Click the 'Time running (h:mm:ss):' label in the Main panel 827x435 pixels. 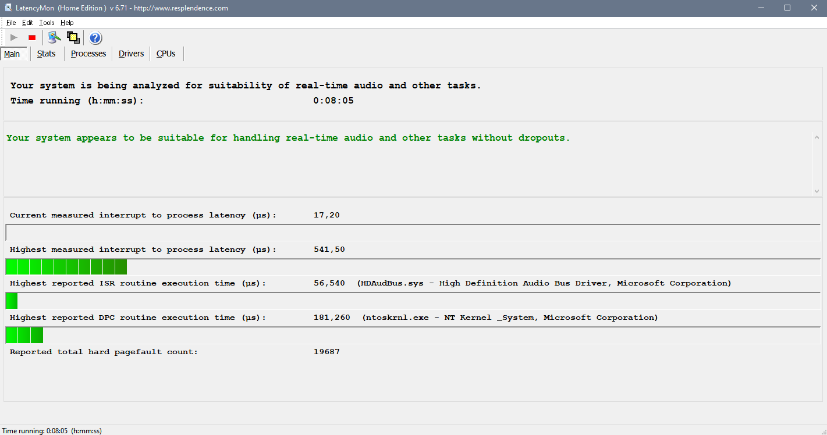tap(77, 101)
